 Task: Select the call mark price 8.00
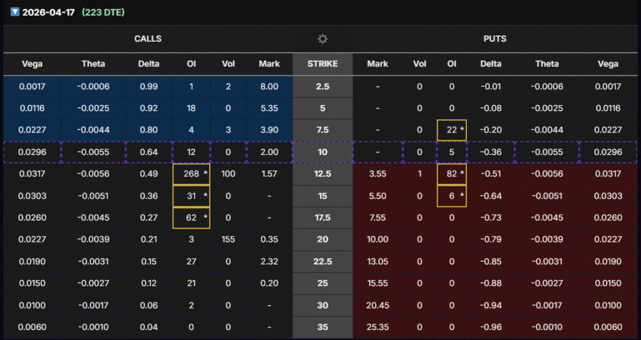pos(269,87)
